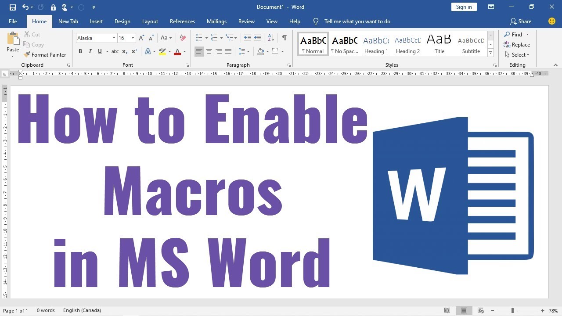The height and width of the screenshot is (316, 562).
Task: Justify the paragraph text
Action: tap(228, 51)
